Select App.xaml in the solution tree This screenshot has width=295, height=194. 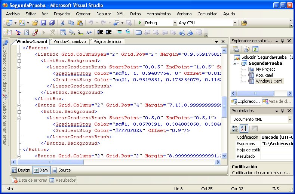[264, 75]
